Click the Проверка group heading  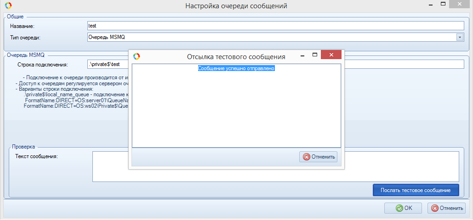pyautogui.click(x=23, y=147)
